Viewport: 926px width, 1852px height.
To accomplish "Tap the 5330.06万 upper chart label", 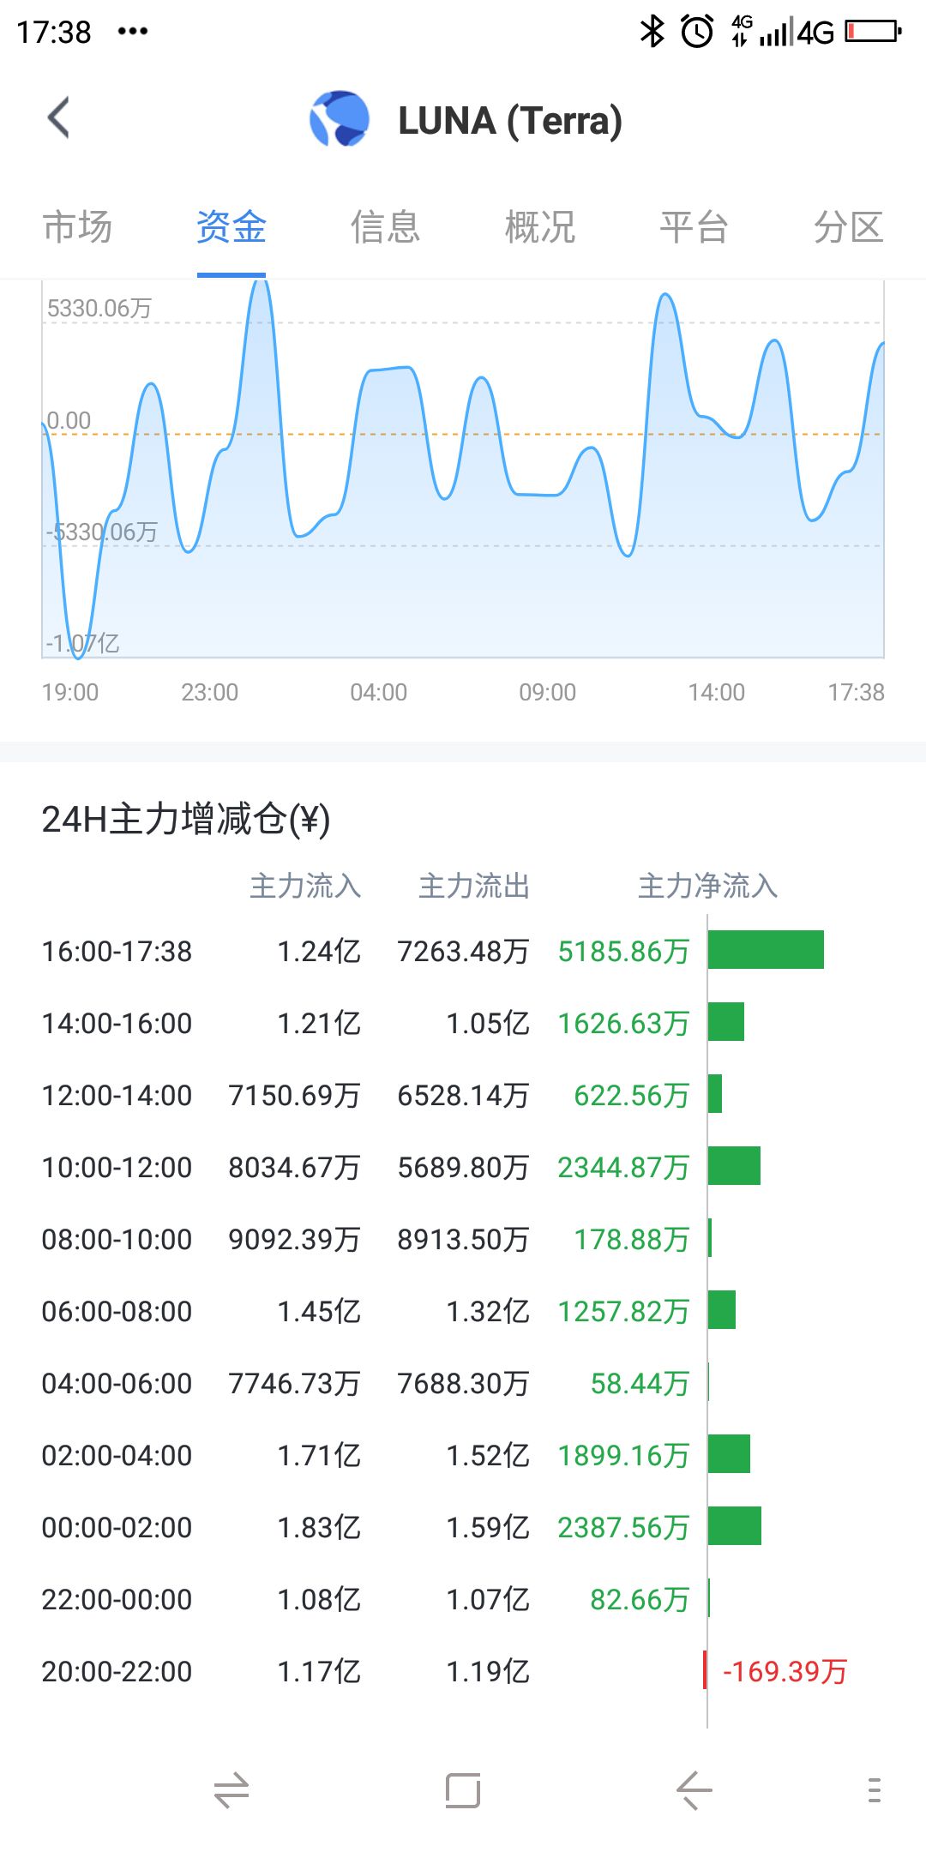I will 99,308.
